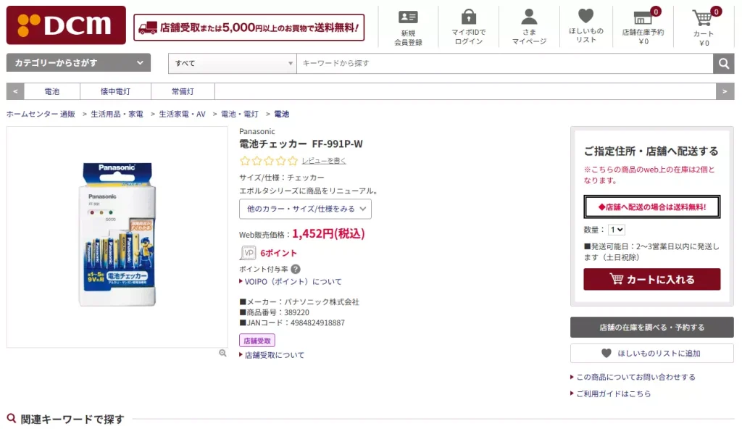Select the 懐中電灯 category tab
The image size is (742, 429).
[117, 91]
